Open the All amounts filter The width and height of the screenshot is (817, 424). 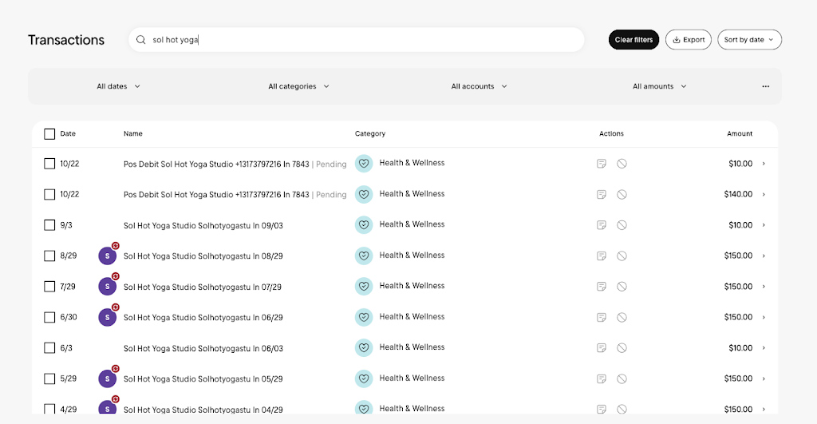tap(659, 86)
